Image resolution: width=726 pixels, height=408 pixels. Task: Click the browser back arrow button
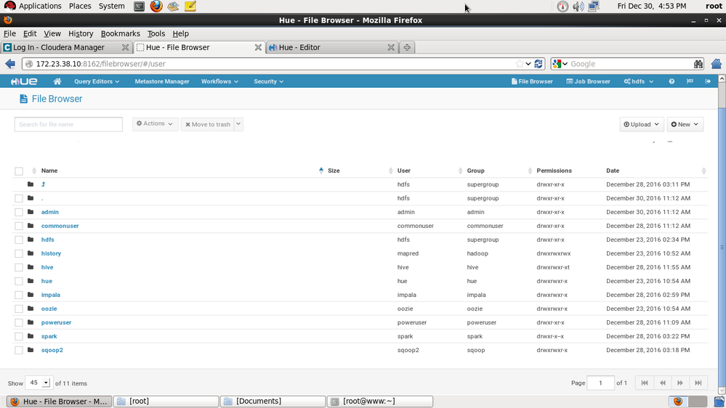tap(10, 64)
